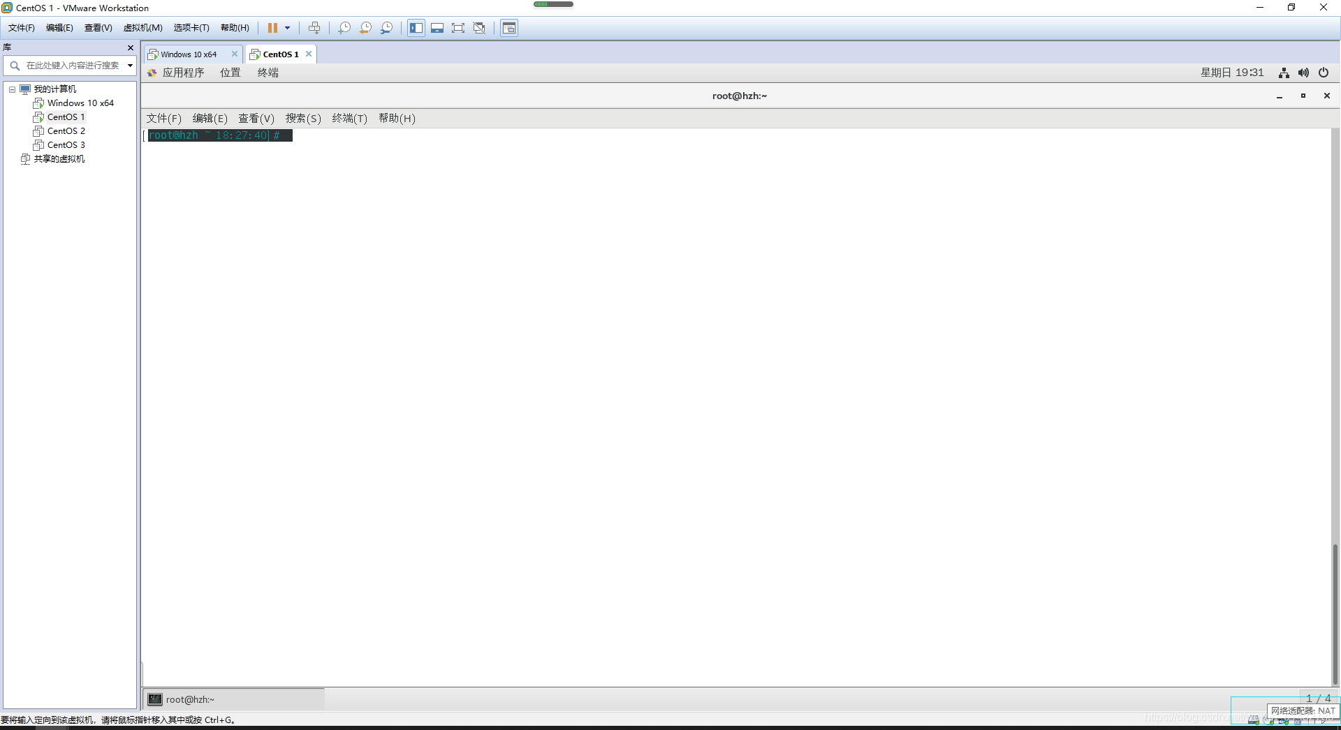Expand the library search dropdown arrow
The image size is (1341, 730).
[x=130, y=66]
